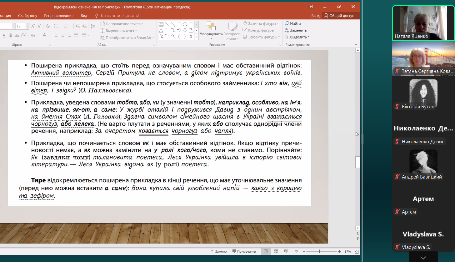Switch to Slide Sorter view

pyautogui.click(x=276, y=251)
